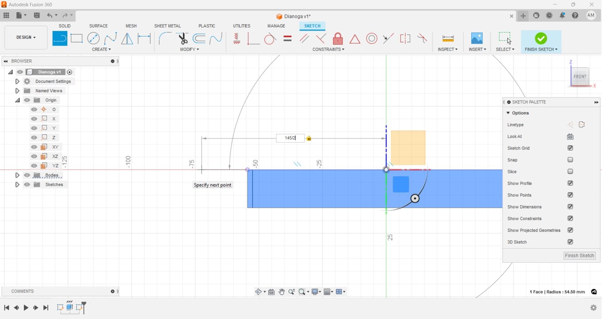This screenshot has height=319, width=603.
Task: Select the Offset tool
Action: (199, 38)
